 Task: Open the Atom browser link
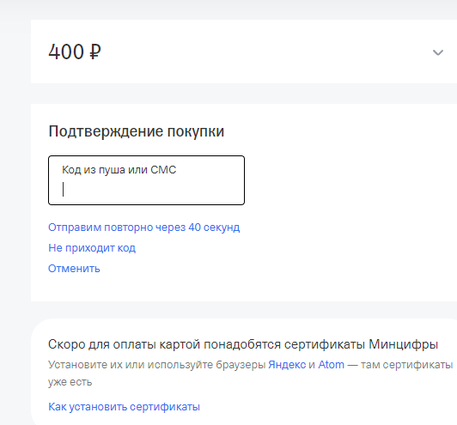[331, 365]
